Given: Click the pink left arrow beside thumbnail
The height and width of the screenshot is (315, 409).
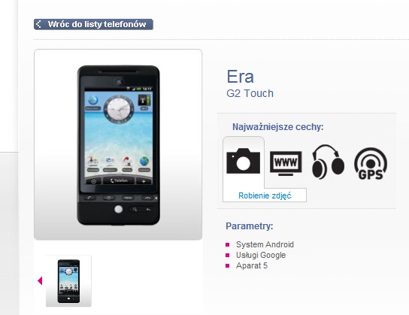Looking at the screenshot, I should click(x=40, y=281).
